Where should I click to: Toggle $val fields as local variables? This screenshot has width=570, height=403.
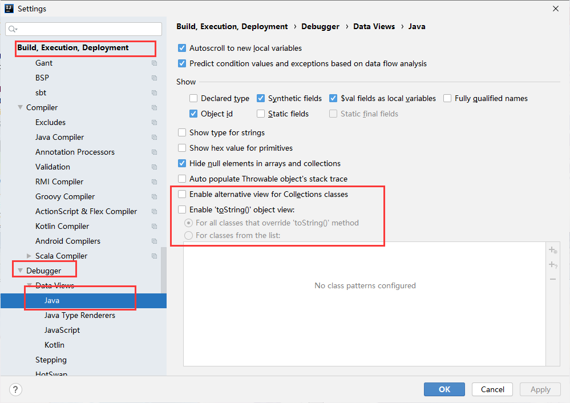[x=333, y=98]
